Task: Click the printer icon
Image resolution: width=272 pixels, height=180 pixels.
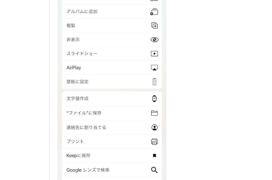Action: click(x=154, y=142)
